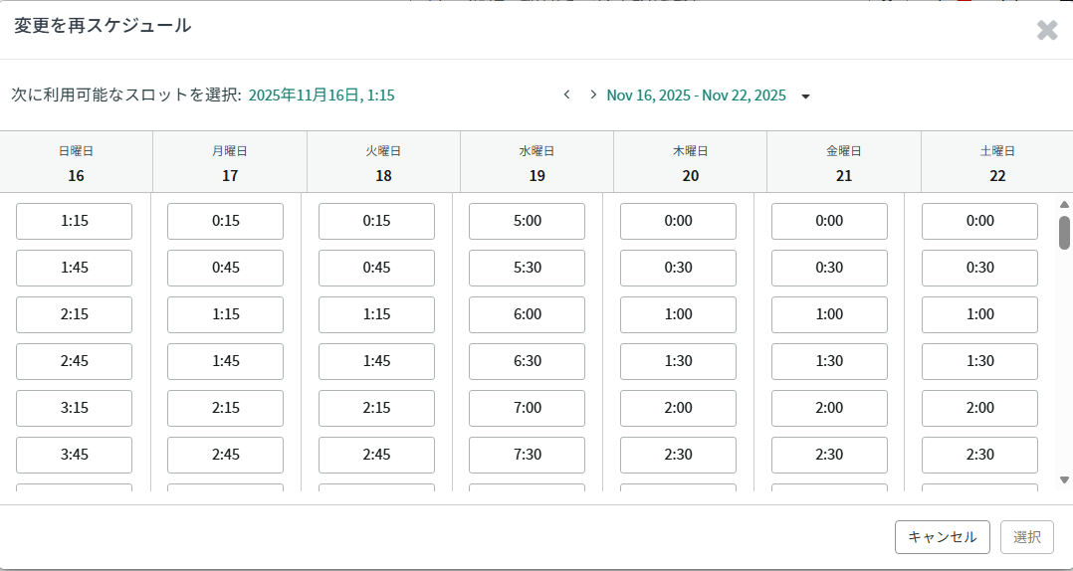1073x571 pixels.
Task: Select the 1:15 slot on Sunday 16
Action: (74, 221)
